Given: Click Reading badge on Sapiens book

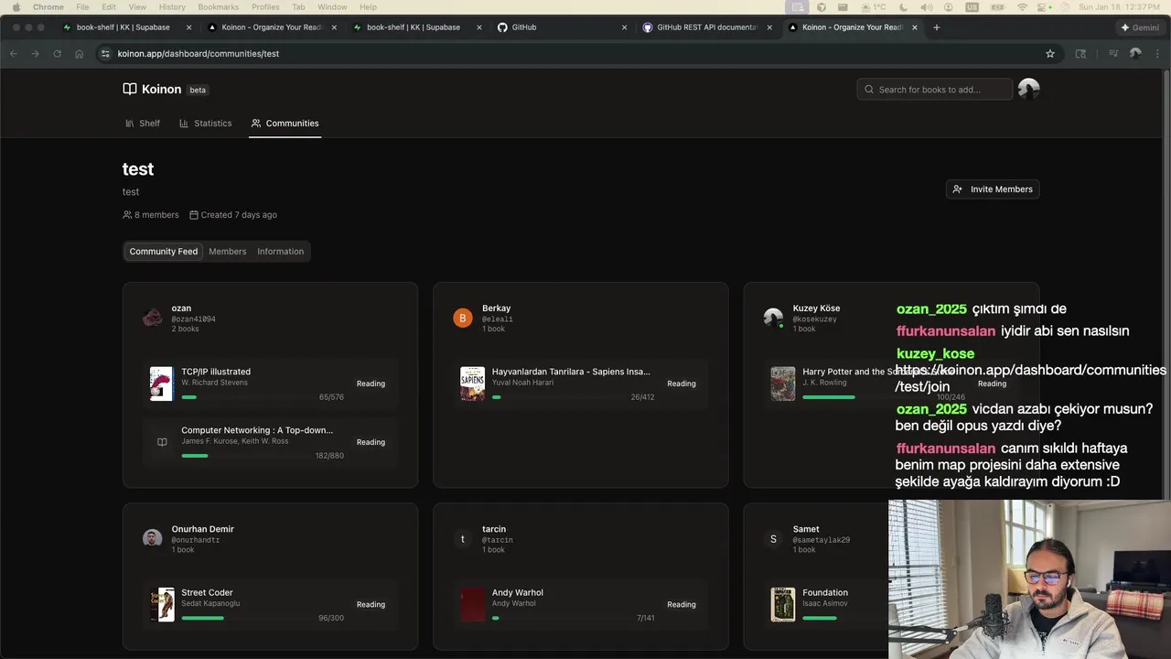Looking at the screenshot, I should pos(682,384).
